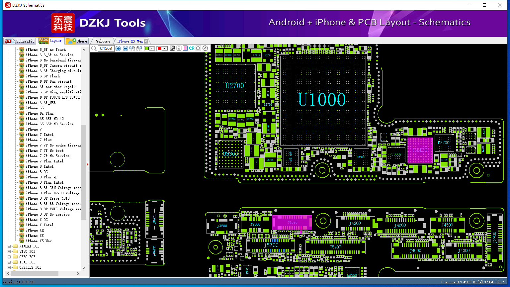Zoom in with the blue plus icon

[x=118, y=48]
